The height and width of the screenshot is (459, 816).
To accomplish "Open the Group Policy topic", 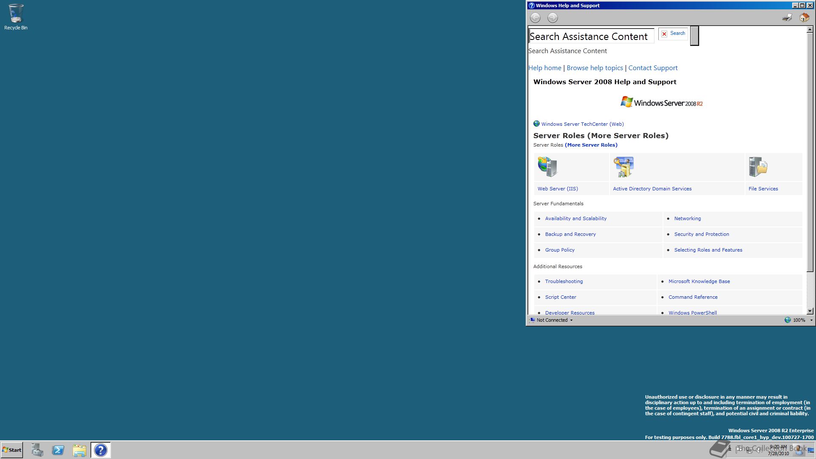I will [560, 250].
